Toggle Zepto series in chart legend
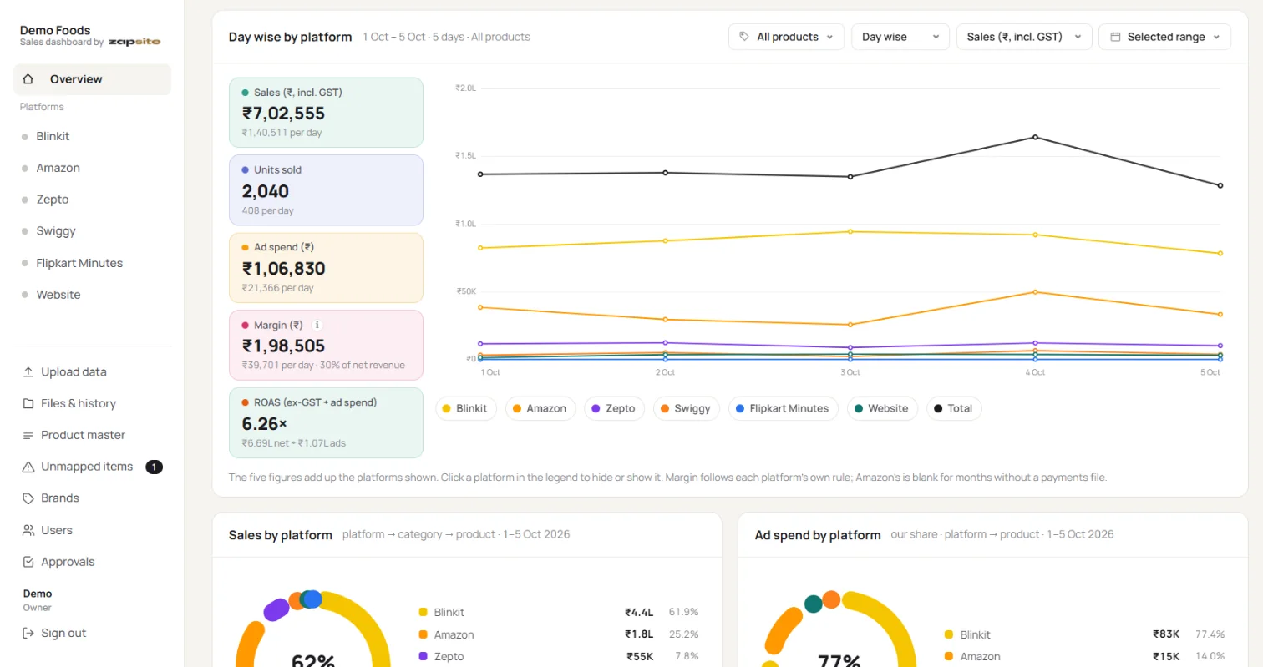The width and height of the screenshot is (1263, 667). point(614,408)
